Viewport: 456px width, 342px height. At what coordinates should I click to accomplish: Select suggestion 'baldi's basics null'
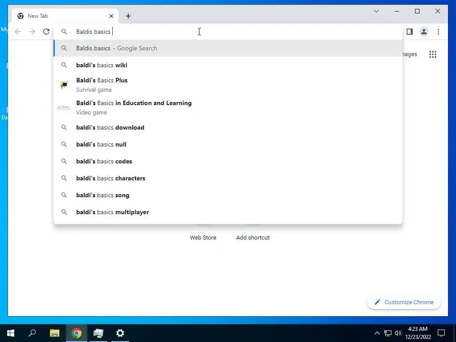tap(228, 144)
